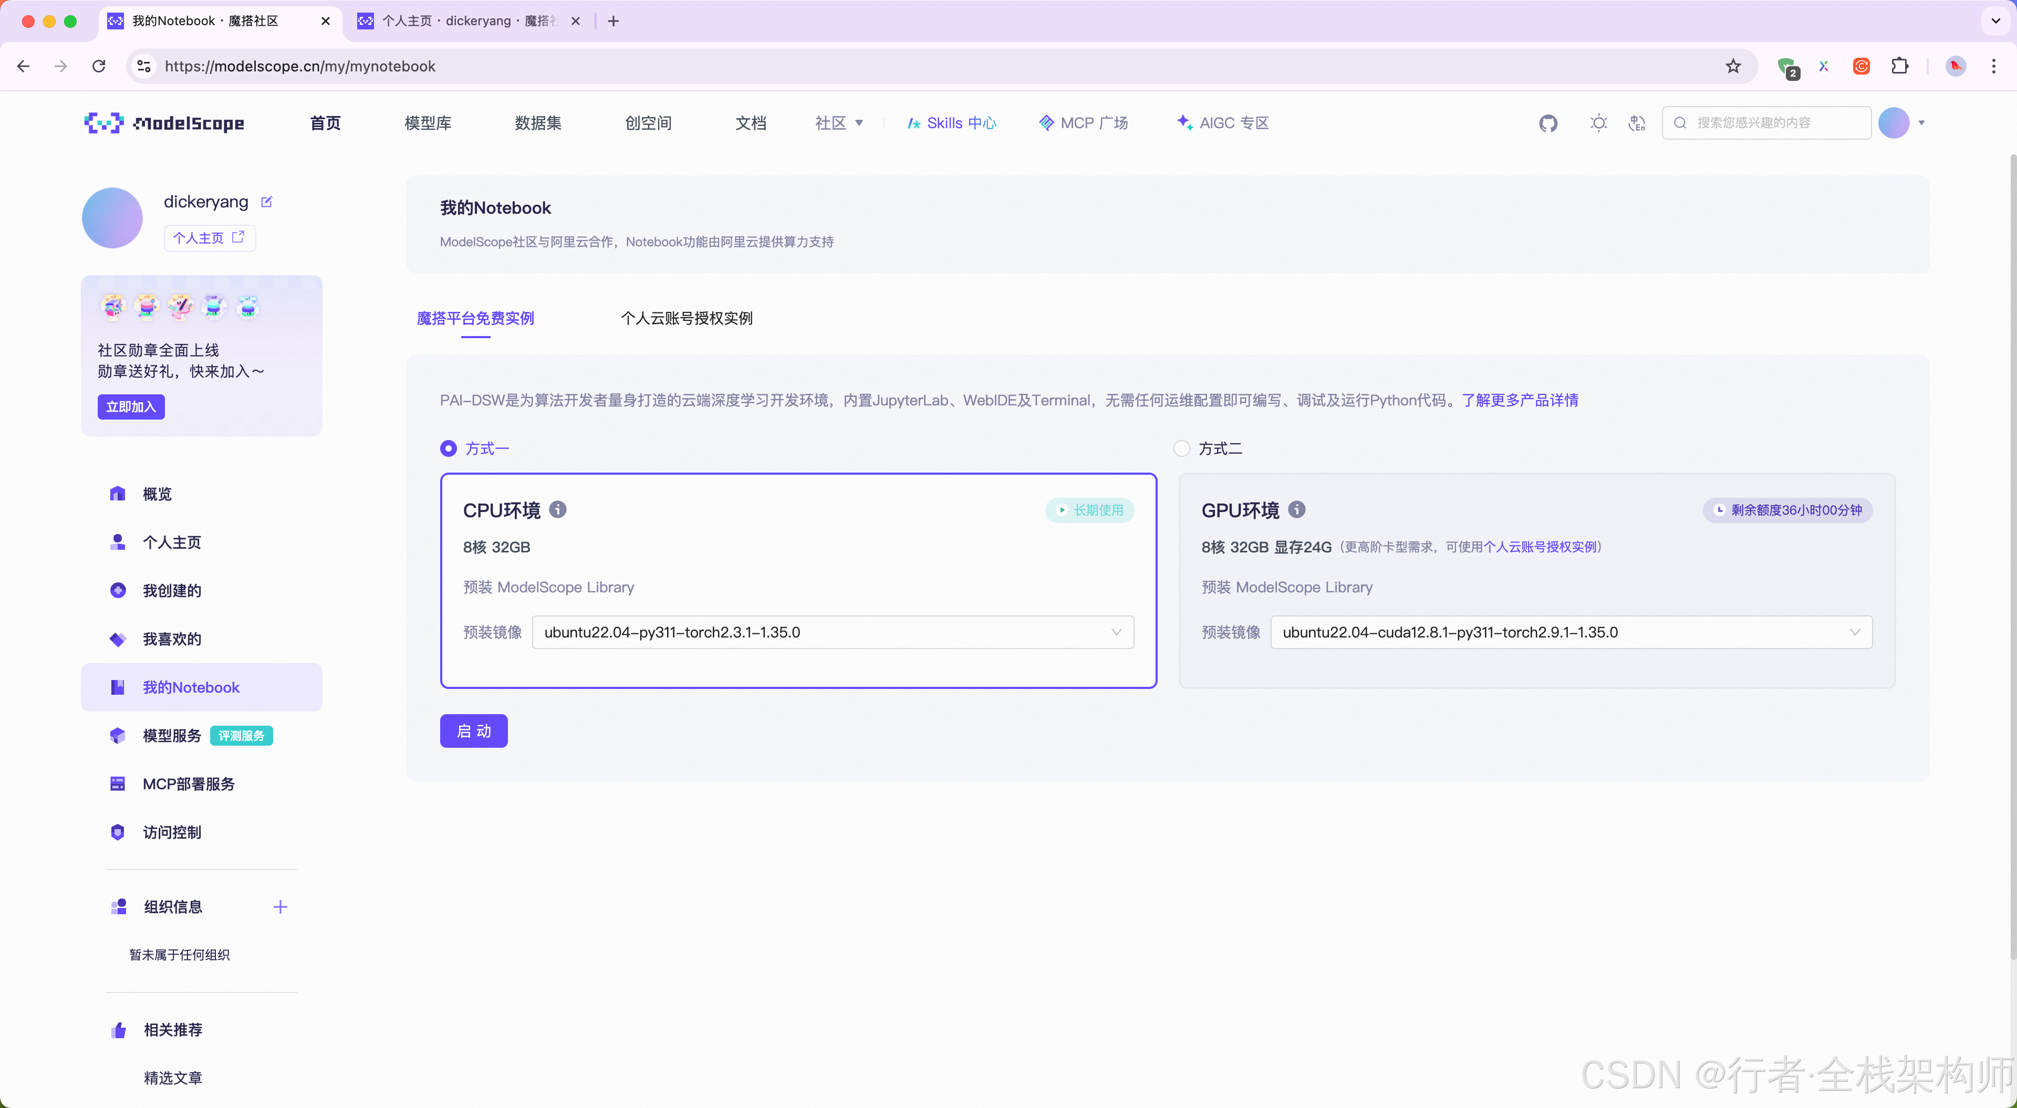Open the browser extensions puzzle icon
Screen dimensions: 2017x1108
1899,67
